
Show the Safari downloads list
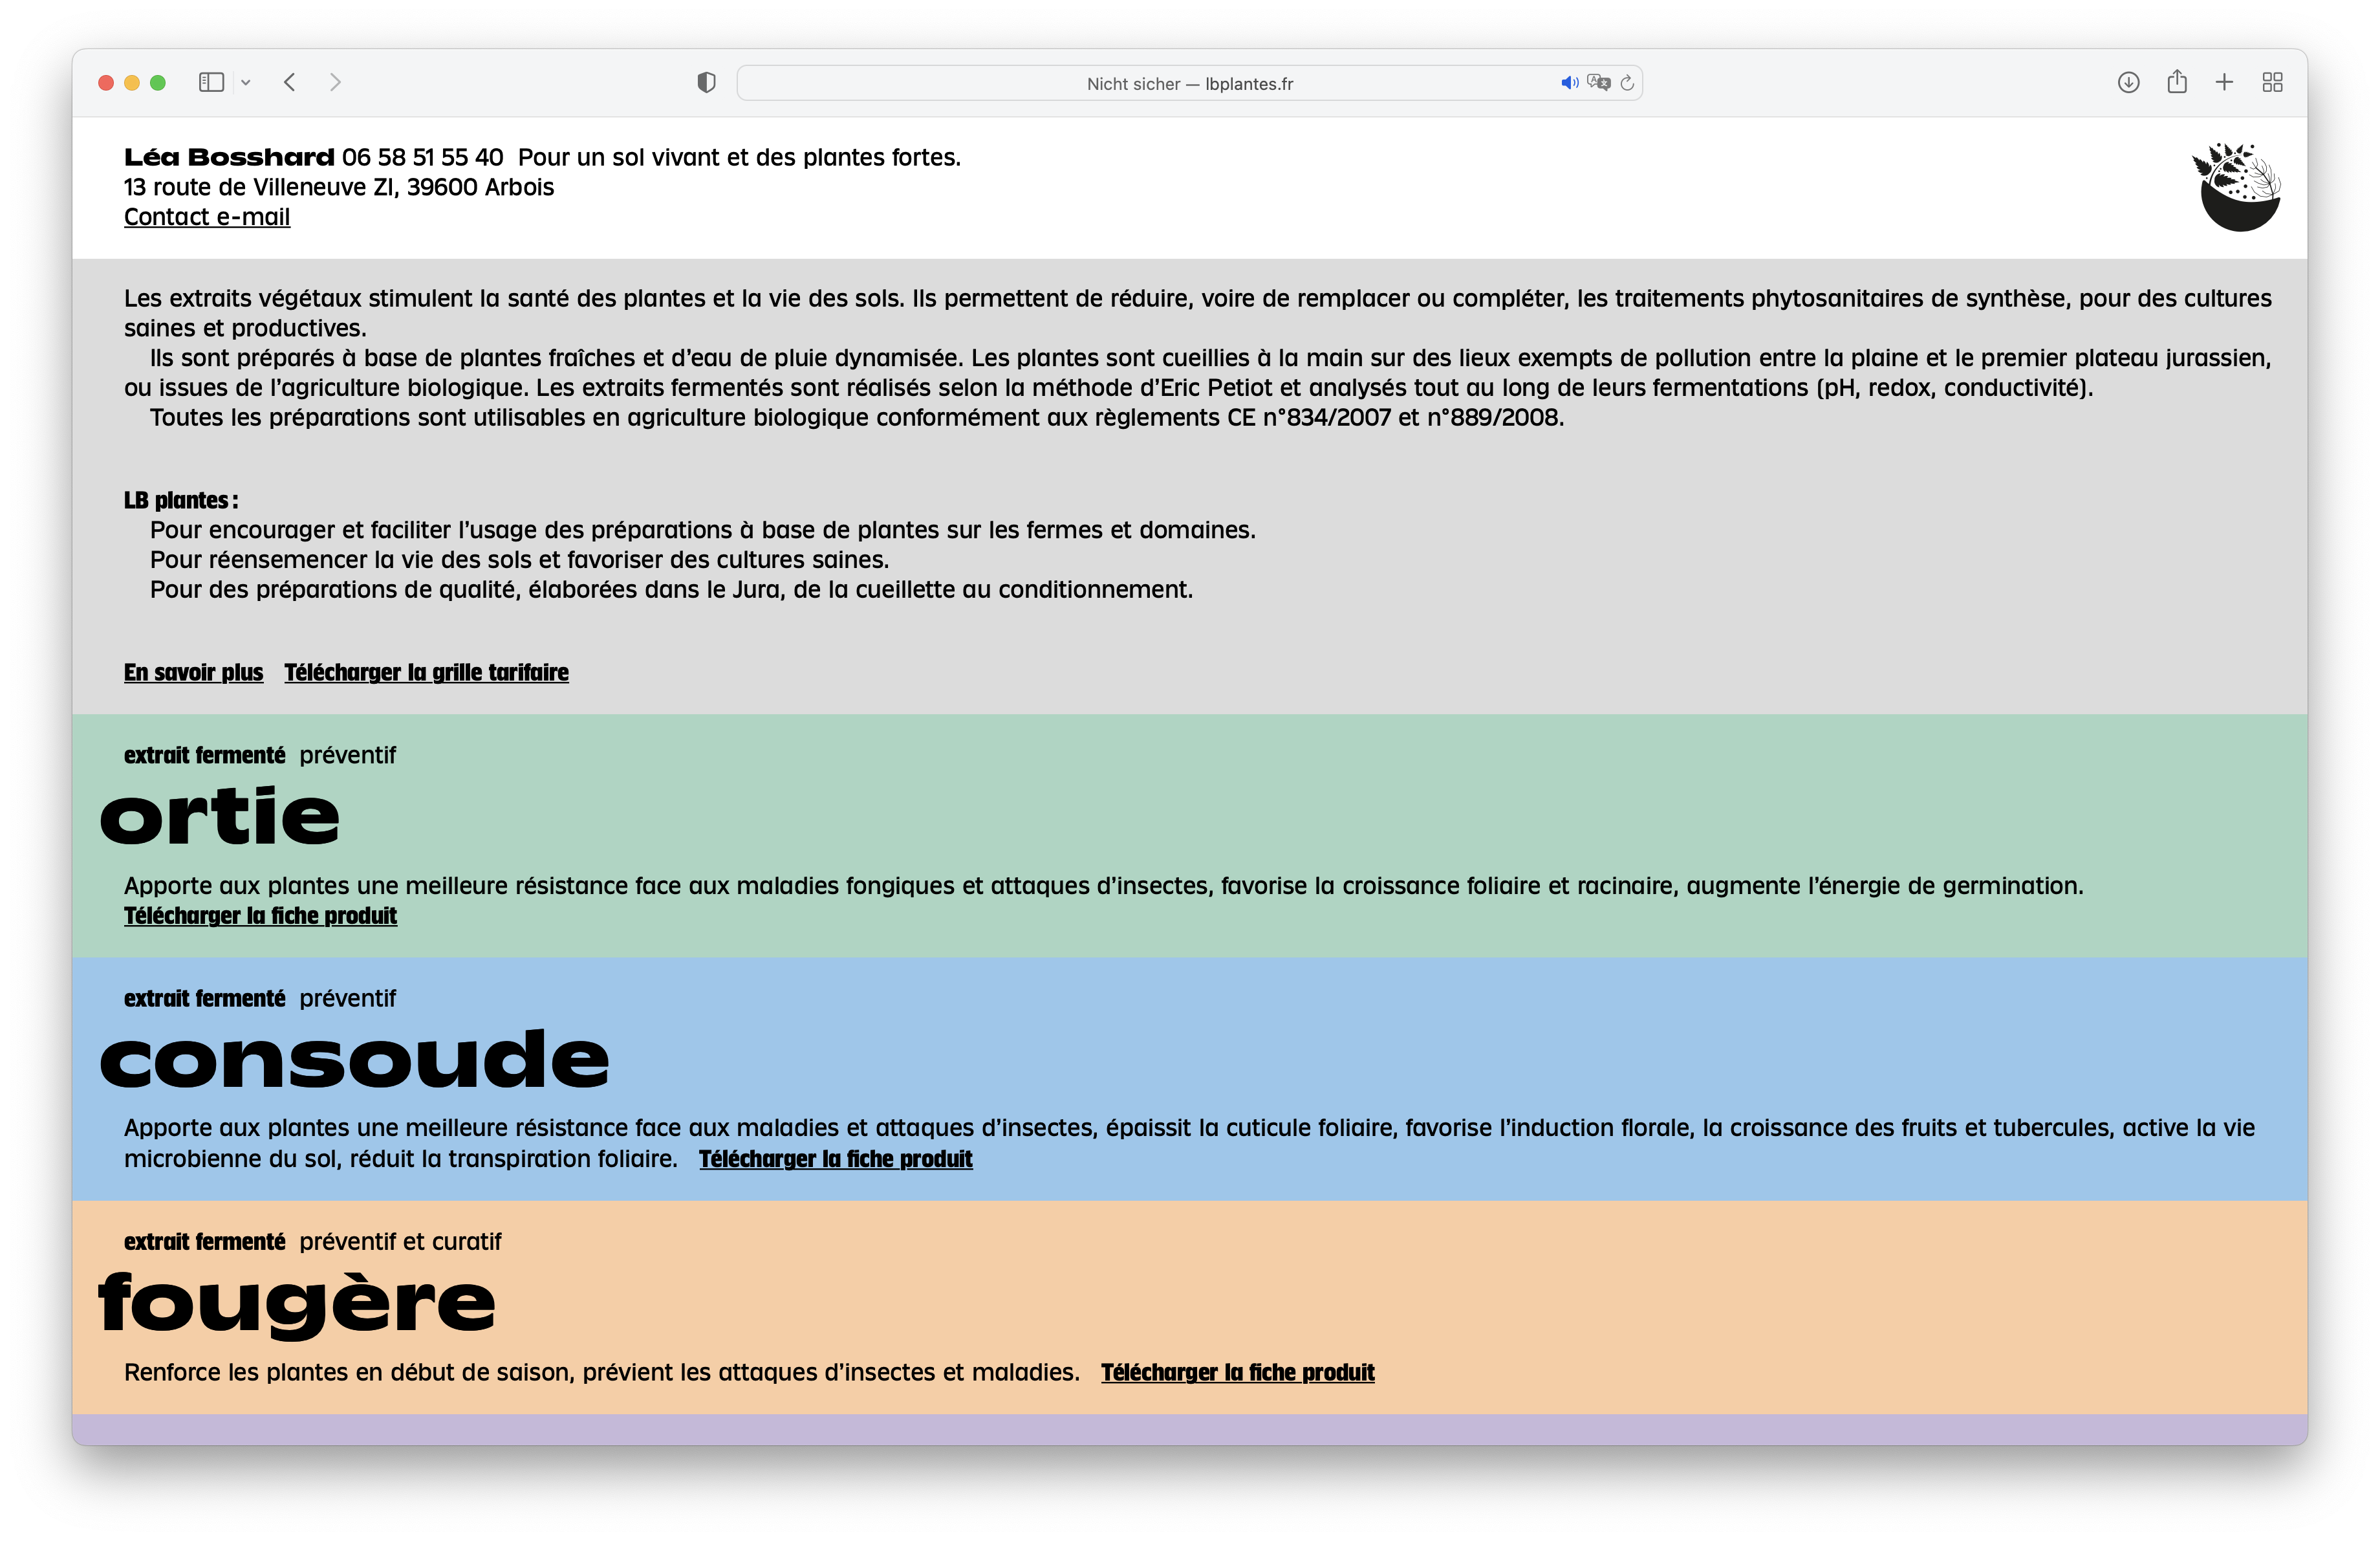[x=2129, y=83]
